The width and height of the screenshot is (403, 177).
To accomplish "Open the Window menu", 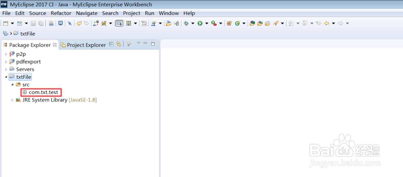I will (x=168, y=13).
